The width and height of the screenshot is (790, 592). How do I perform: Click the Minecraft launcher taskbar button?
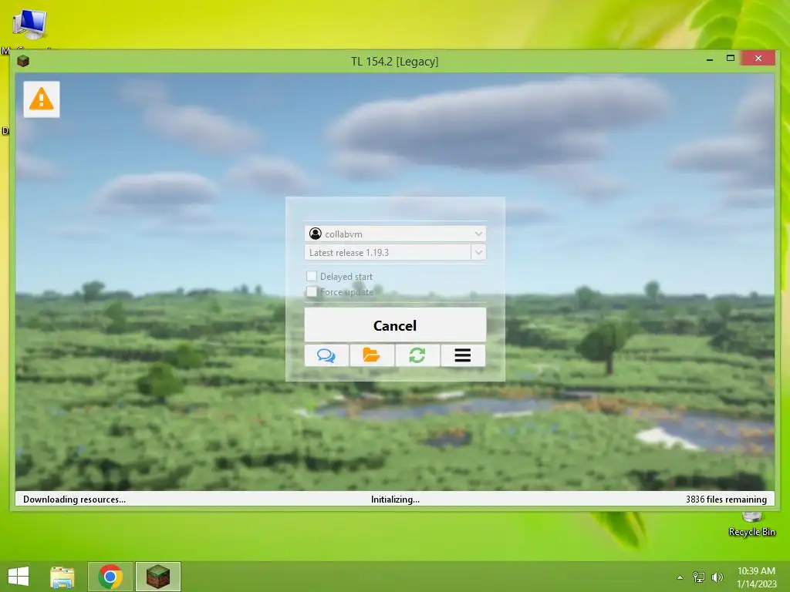pos(157,577)
